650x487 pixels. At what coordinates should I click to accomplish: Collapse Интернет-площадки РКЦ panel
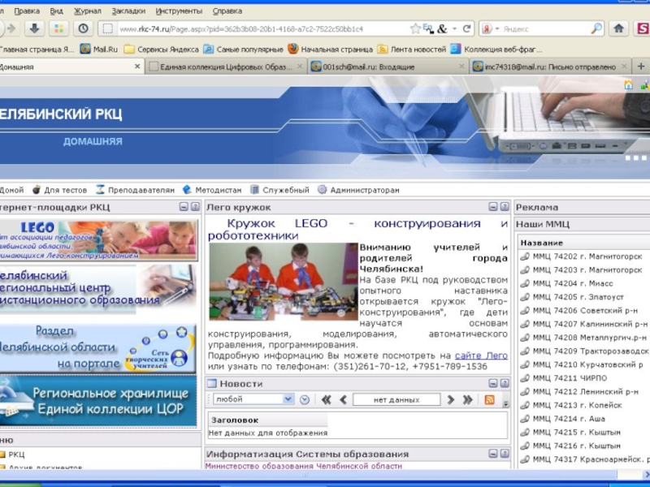pyautogui.click(x=184, y=207)
